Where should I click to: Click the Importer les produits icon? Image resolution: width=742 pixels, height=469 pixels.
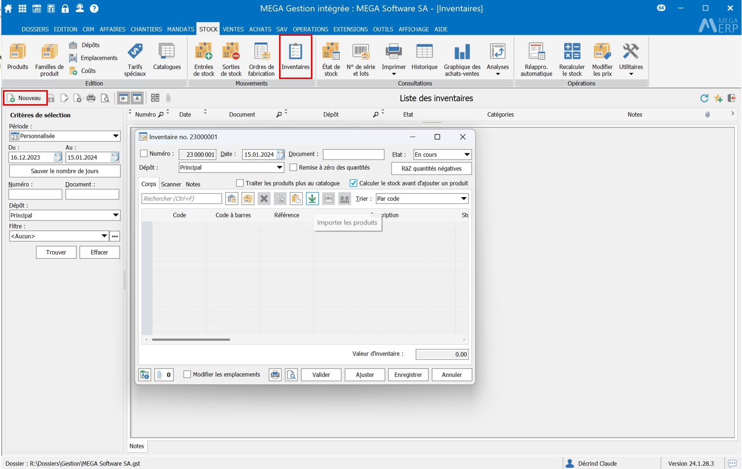(312, 199)
